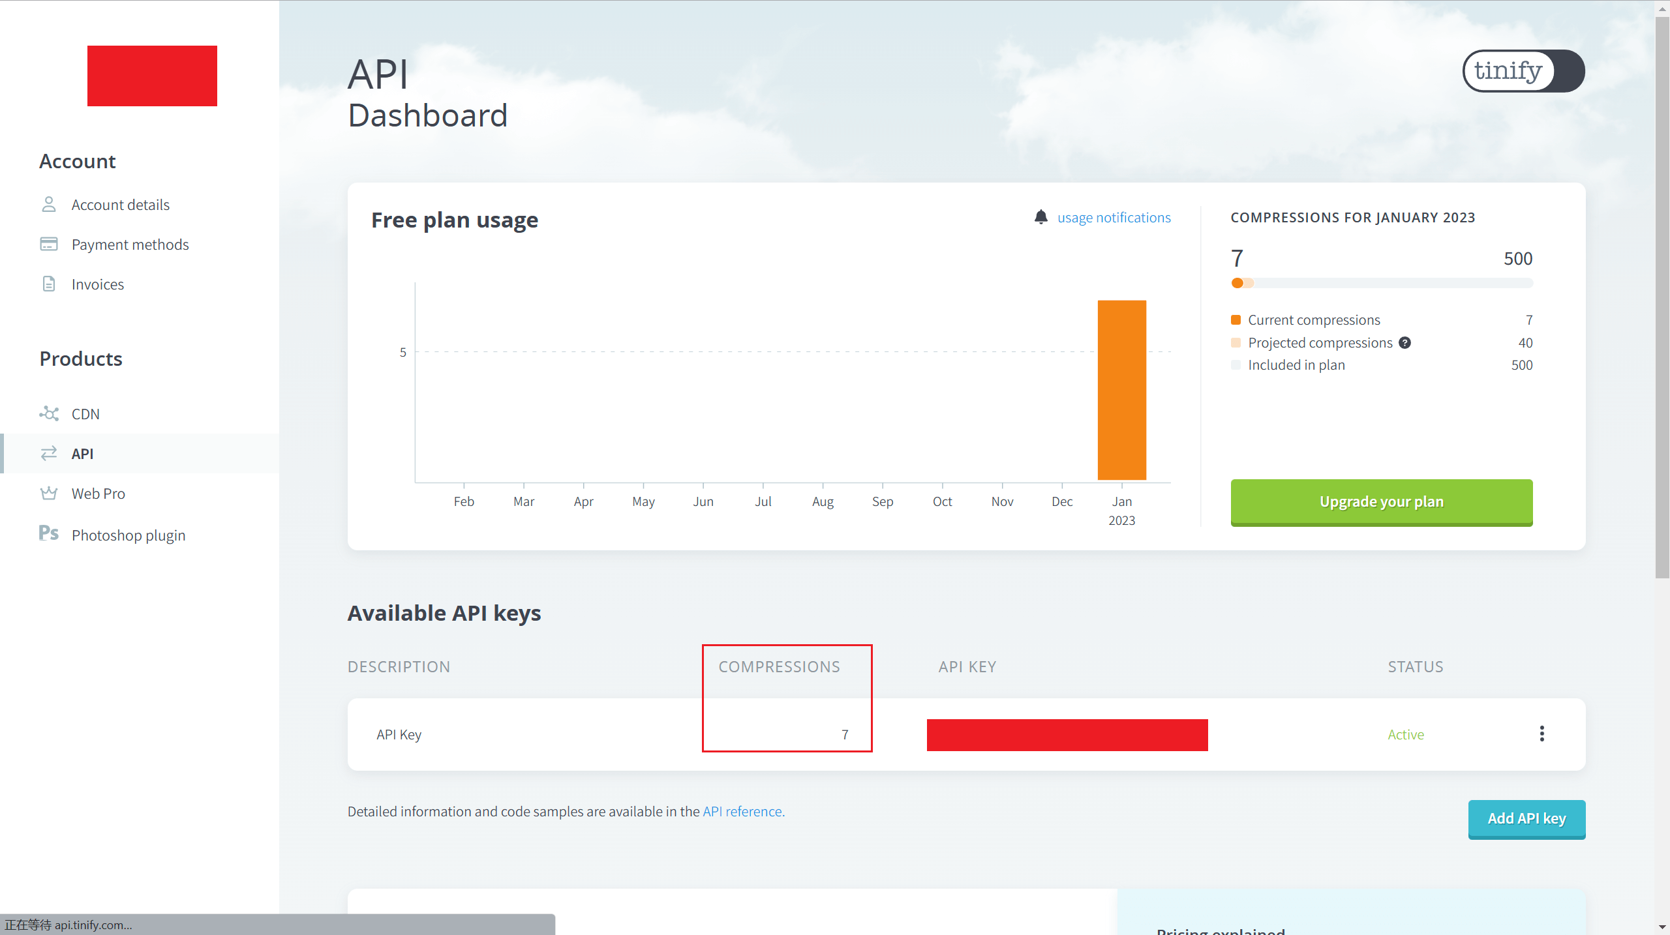This screenshot has width=1670, height=935.
Task: Open Payment methods page
Action: coord(130,245)
